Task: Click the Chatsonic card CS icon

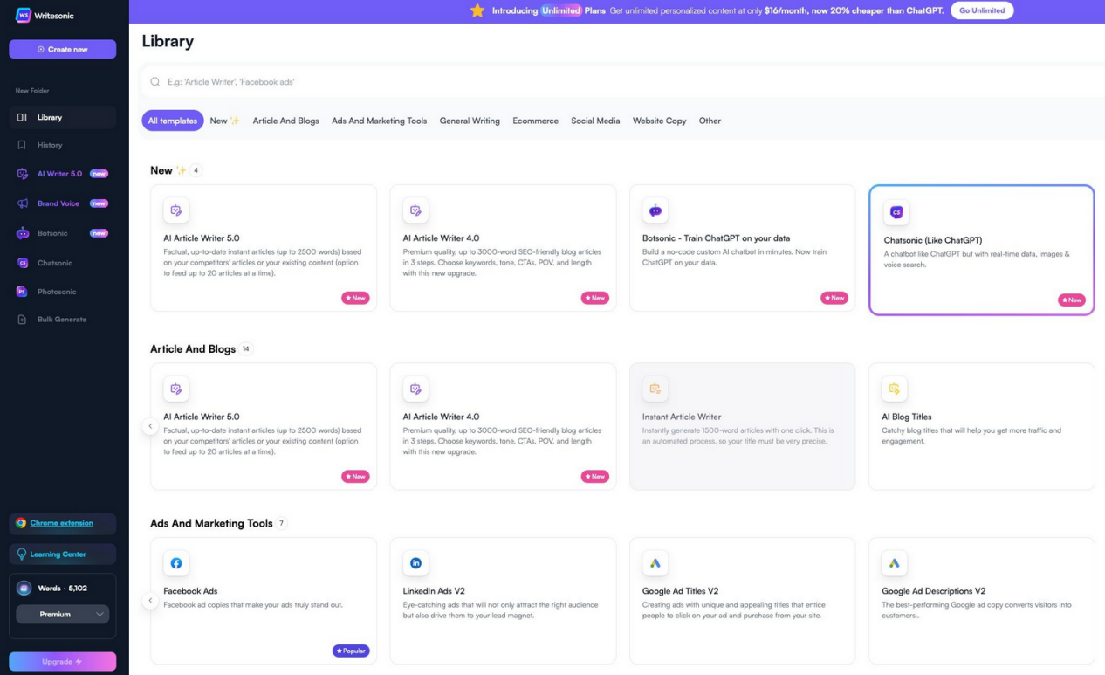Action: tap(896, 212)
